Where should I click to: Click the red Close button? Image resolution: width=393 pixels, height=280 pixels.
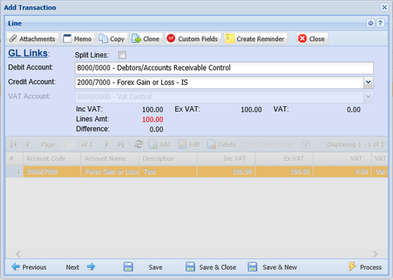click(311, 39)
